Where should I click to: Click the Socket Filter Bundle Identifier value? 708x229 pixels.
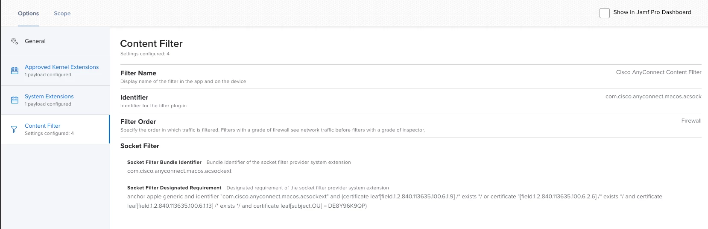[179, 171]
